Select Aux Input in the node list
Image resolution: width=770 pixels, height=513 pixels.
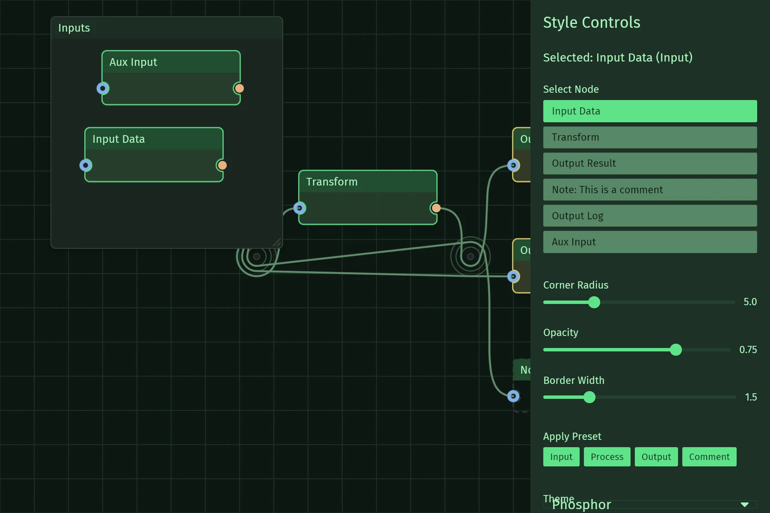[650, 242]
